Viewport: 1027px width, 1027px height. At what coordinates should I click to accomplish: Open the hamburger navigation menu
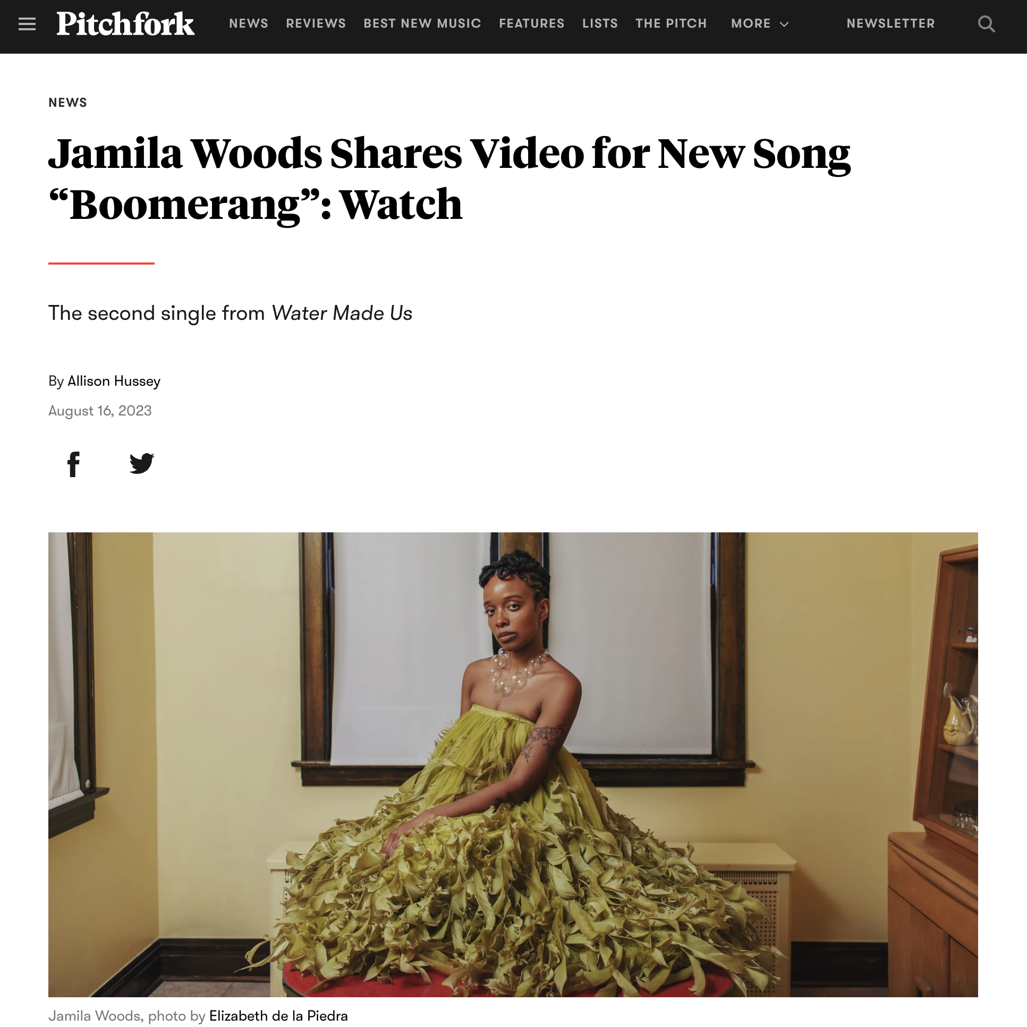coord(27,24)
